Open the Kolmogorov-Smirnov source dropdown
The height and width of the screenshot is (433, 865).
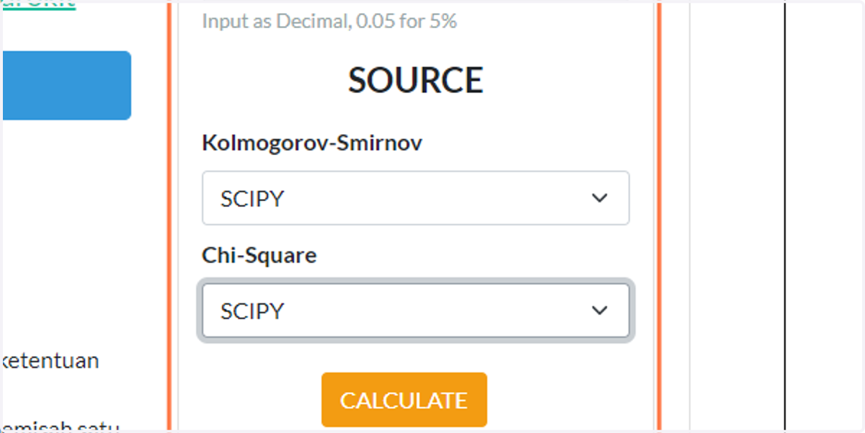click(x=415, y=198)
